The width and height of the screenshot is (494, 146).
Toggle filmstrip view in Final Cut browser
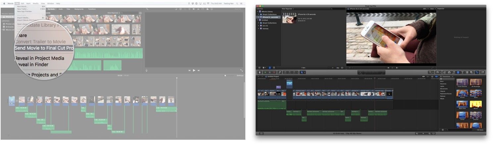[x=269, y=68]
